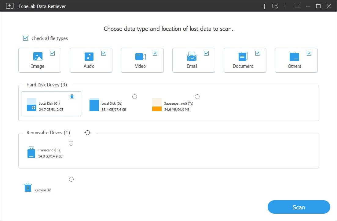Click the Scan button

(x=299, y=207)
